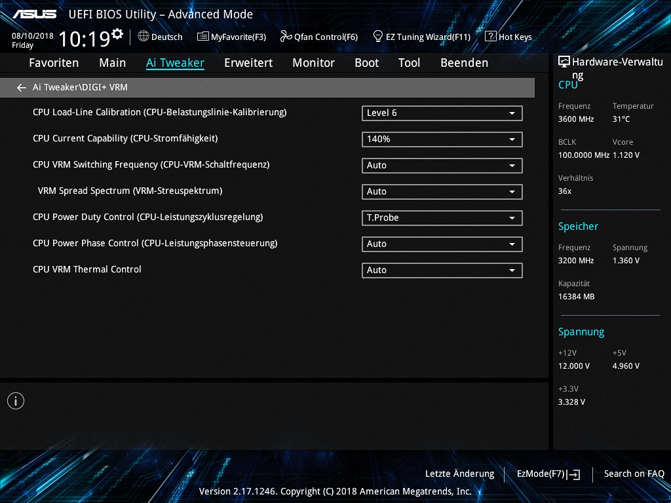Click the Ai Tweaker\DIGI+ VRM breadcrumb text

click(80, 87)
